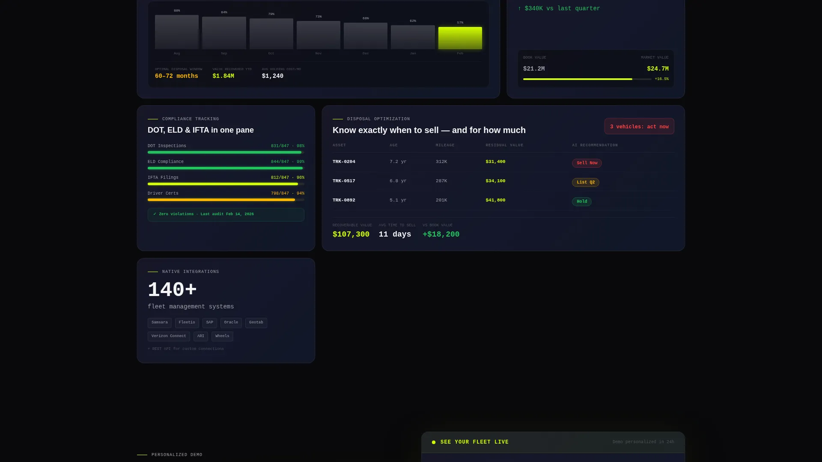Click the +$18,200 vs book value figure

[441, 234]
